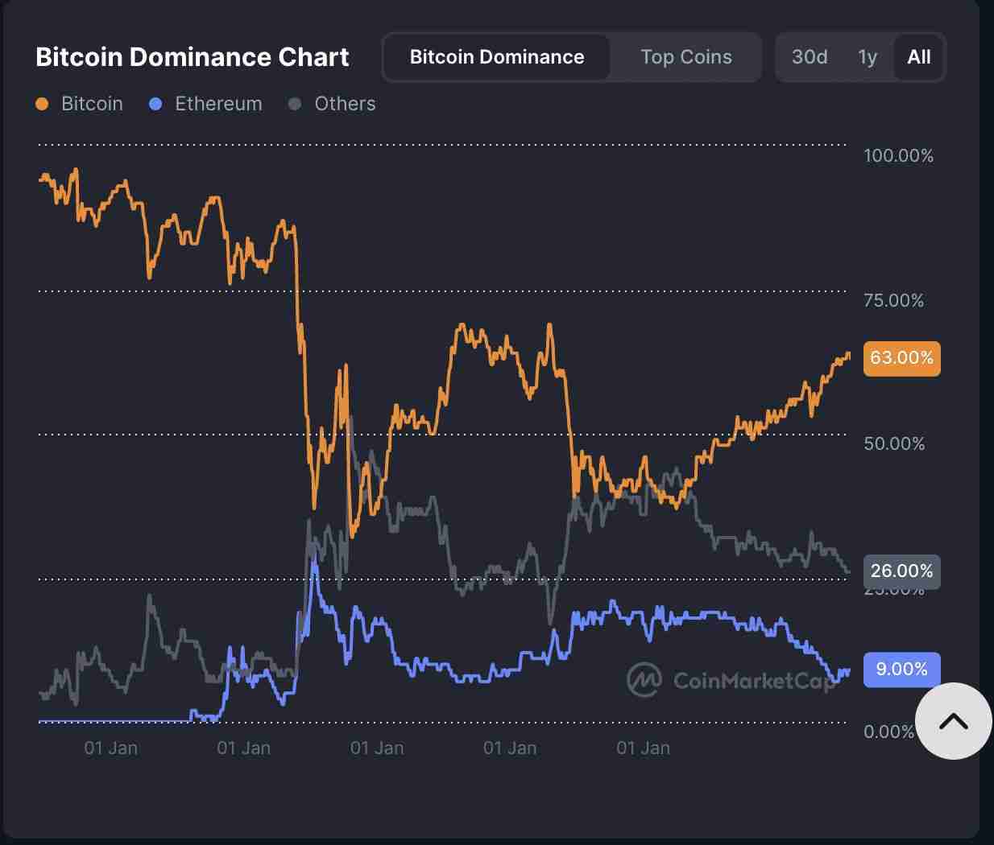This screenshot has height=845, width=994.
Task: Select the All time range
Action: tap(919, 57)
